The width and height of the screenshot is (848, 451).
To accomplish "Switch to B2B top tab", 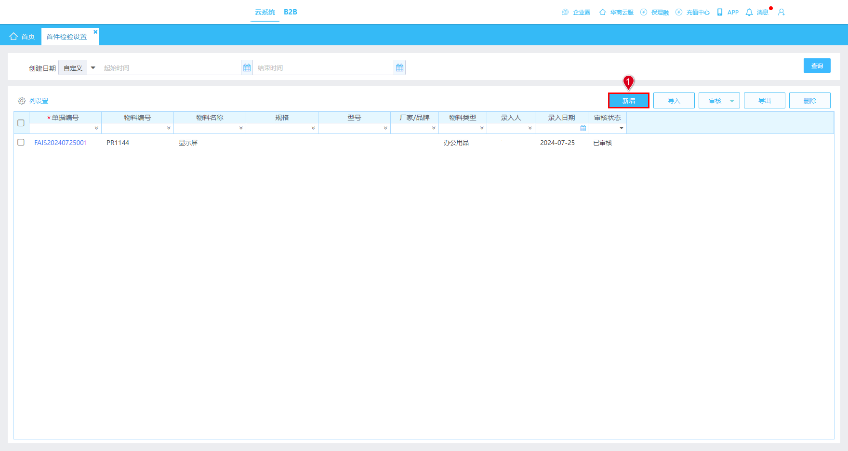I will pos(291,12).
